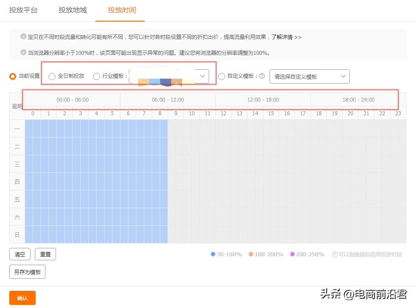Screen dimensions: 416x308
Task: Click the info icon before the 宝贝 traffic tip
Action: coord(22,37)
